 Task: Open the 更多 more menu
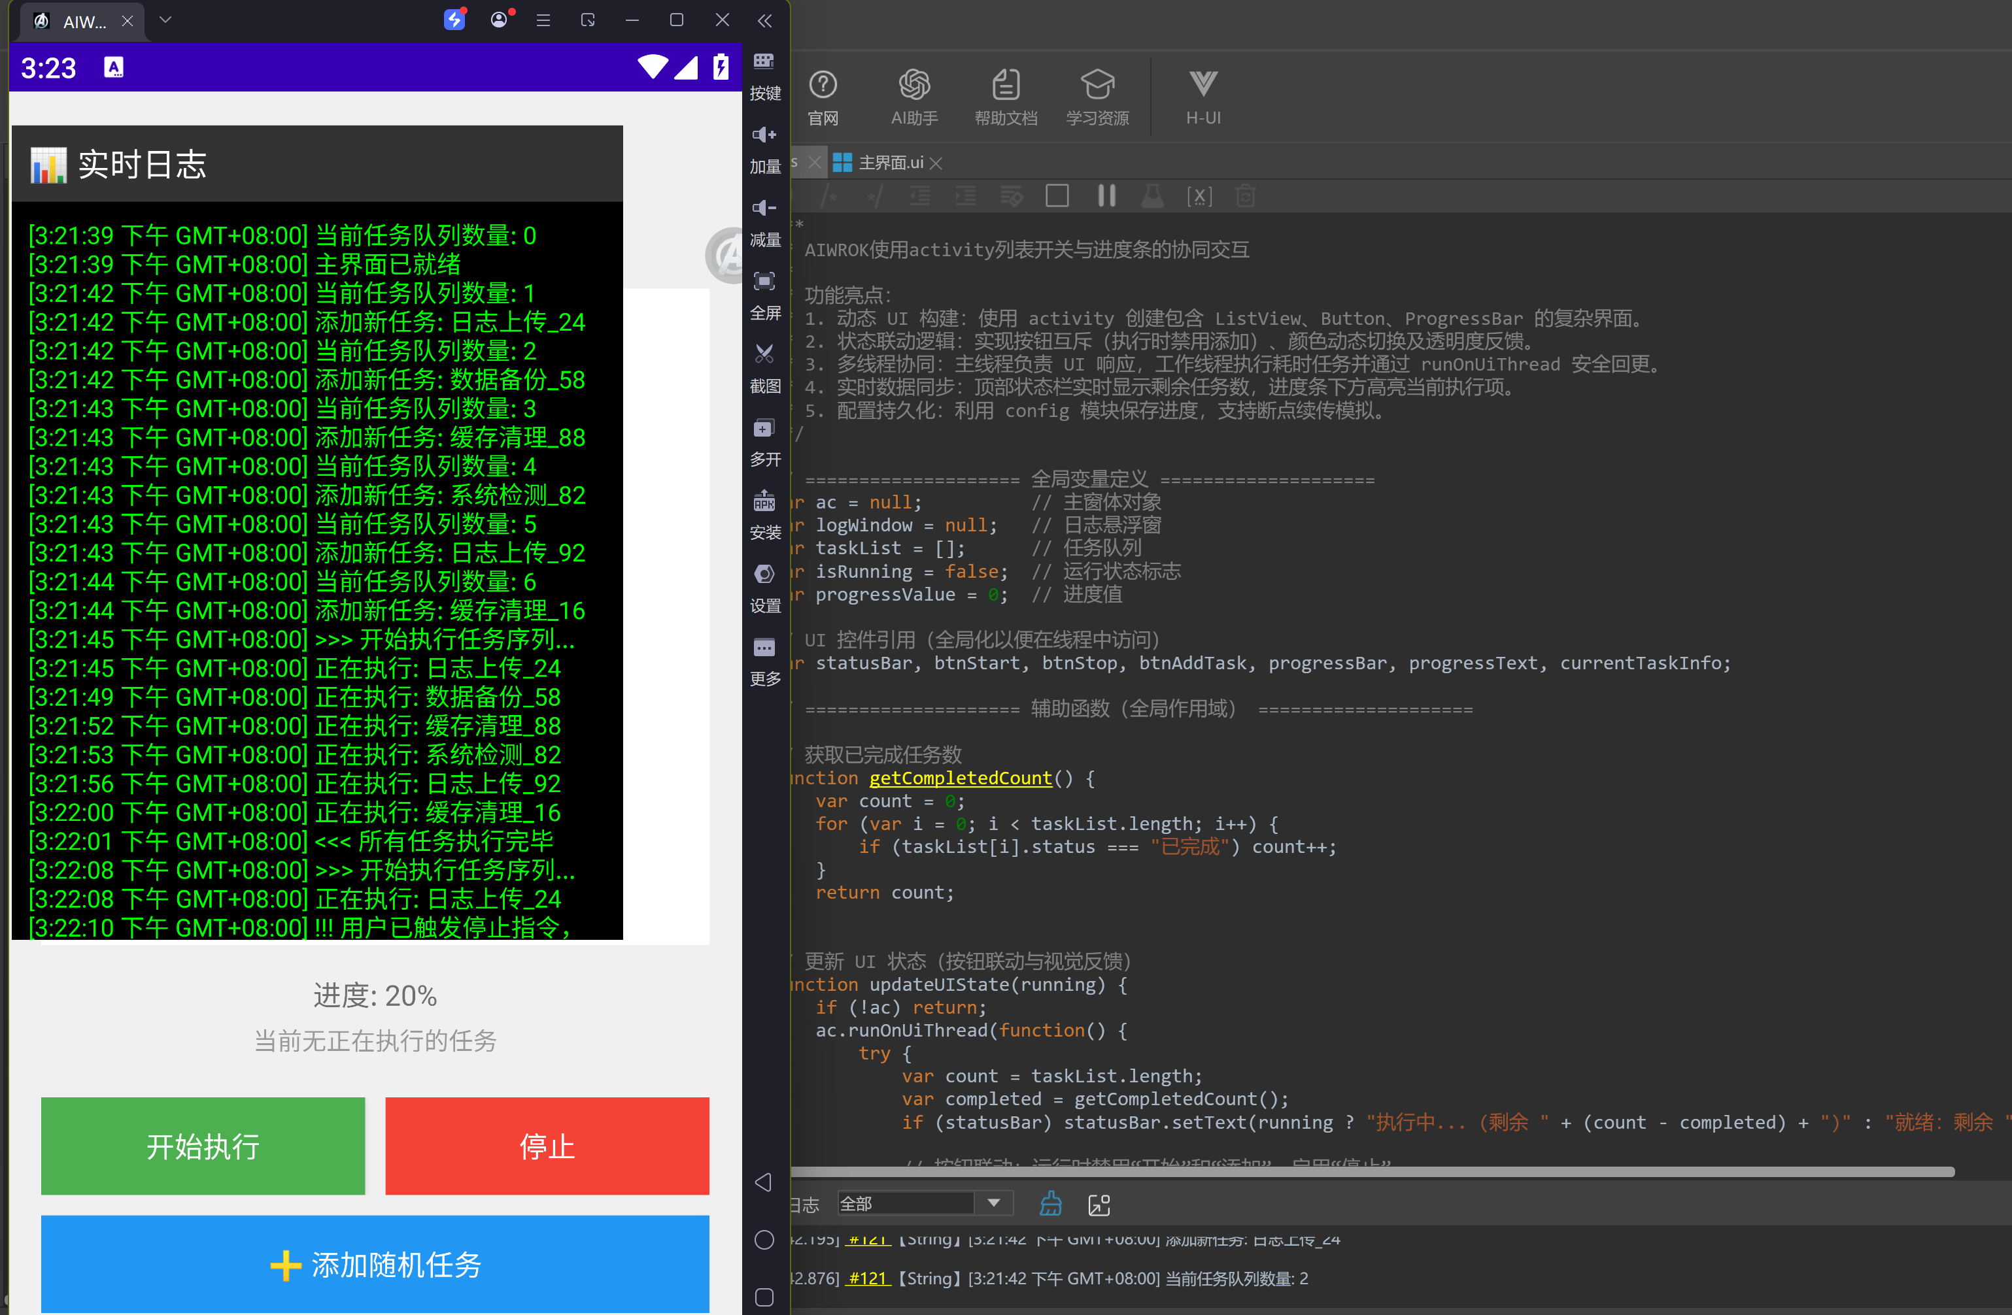(764, 647)
